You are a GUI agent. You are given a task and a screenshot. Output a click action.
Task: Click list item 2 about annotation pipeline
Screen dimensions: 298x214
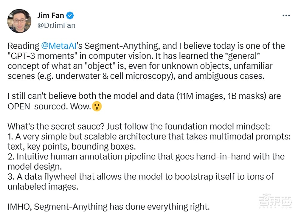coord(146,156)
